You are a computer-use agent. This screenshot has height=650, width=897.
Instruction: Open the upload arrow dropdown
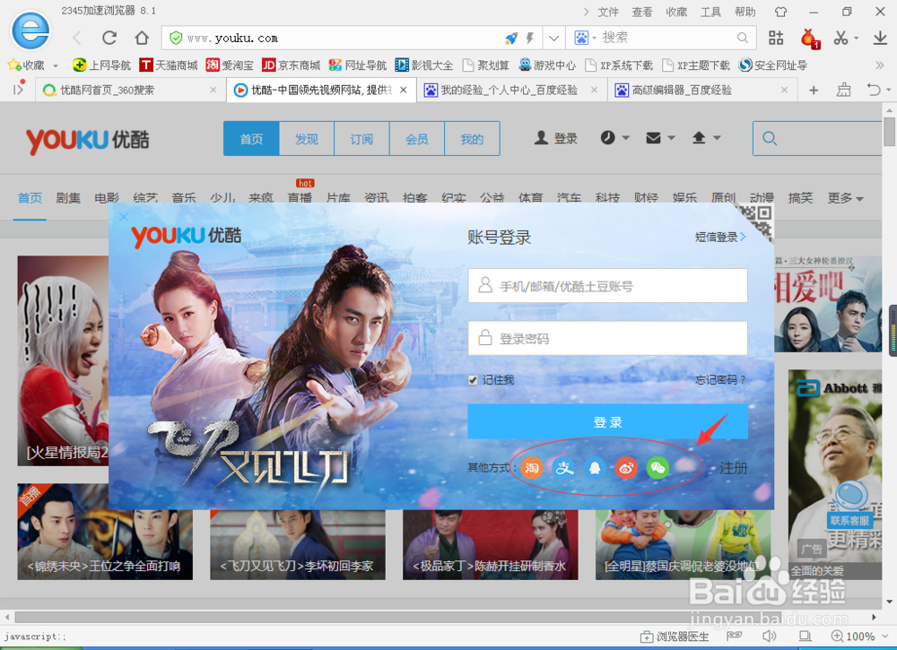pos(706,138)
